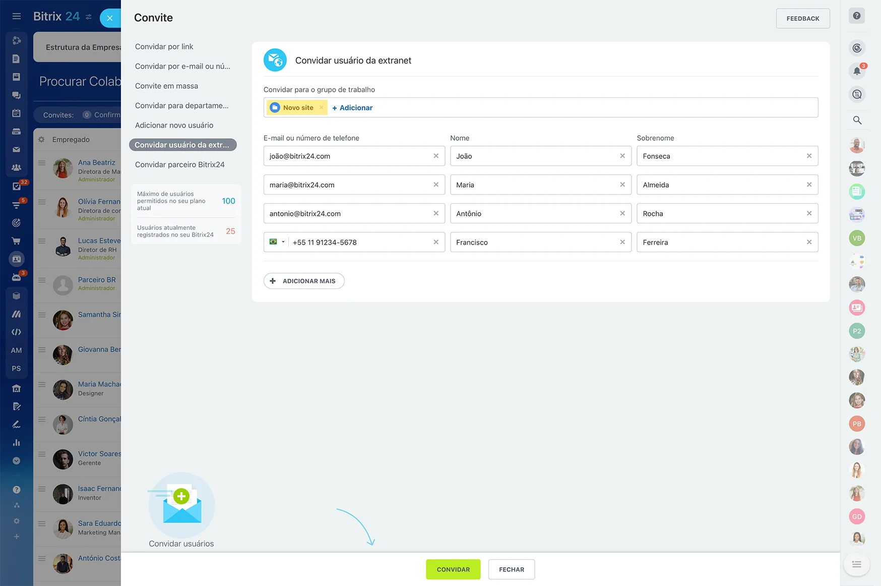This screenshot has width=881, height=586.
Task: Open the Empregado list settings gear
Action: [41, 140]
